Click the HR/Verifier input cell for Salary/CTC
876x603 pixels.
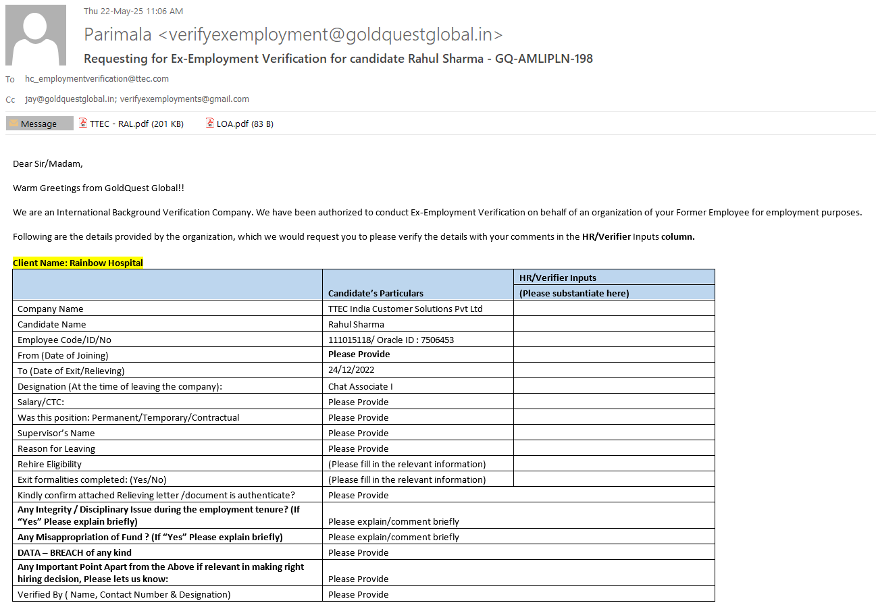(613, 402)
